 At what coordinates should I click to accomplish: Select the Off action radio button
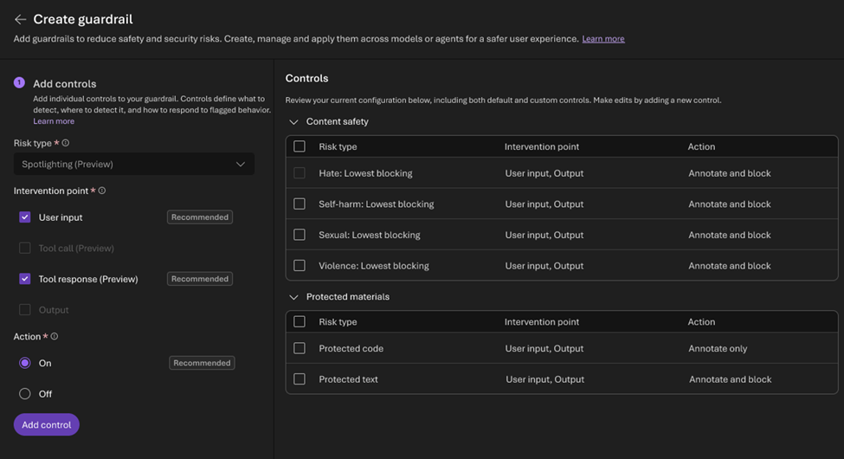[25, 394]
